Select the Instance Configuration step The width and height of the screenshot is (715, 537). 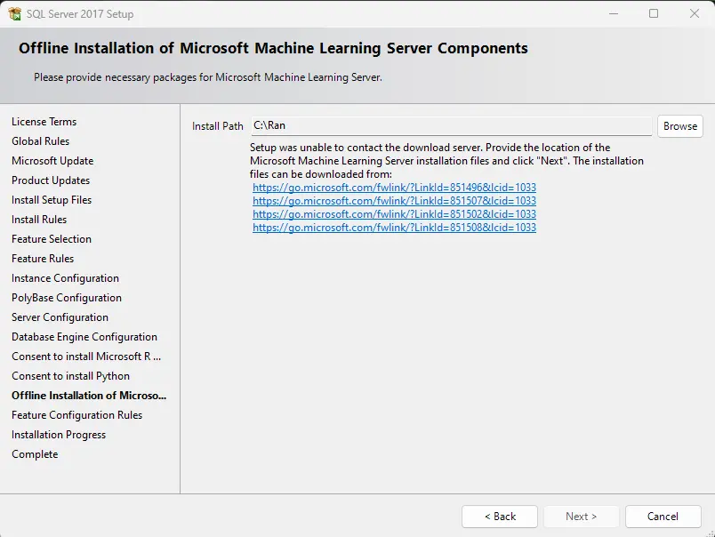tap(65, 278)
